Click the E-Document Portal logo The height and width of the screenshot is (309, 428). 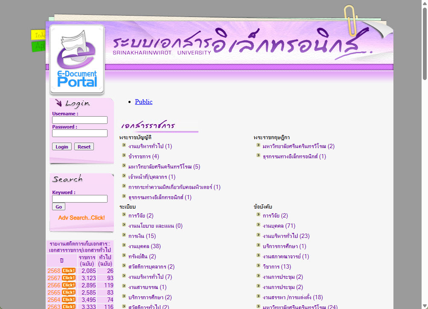[x=77, y=60]
